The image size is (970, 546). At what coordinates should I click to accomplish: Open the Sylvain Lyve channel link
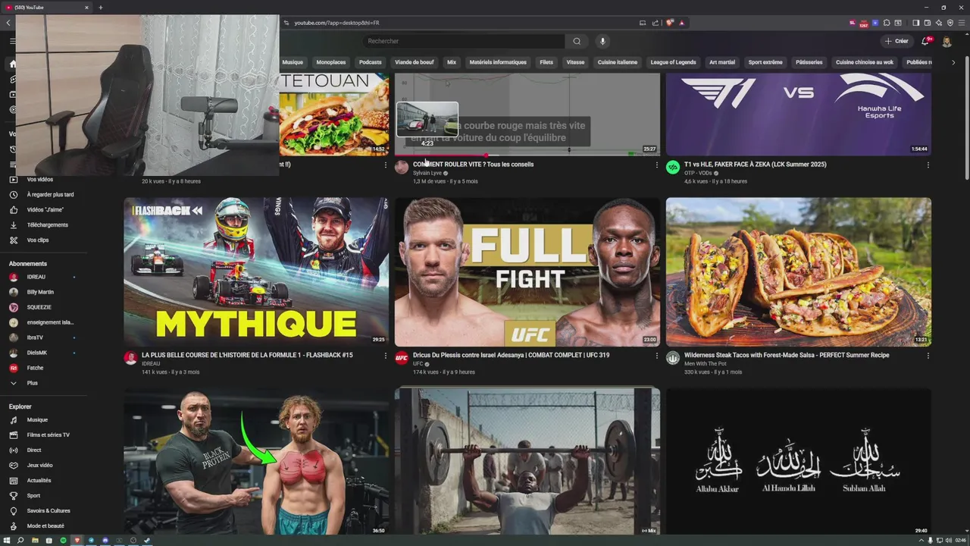click(427, 173)
